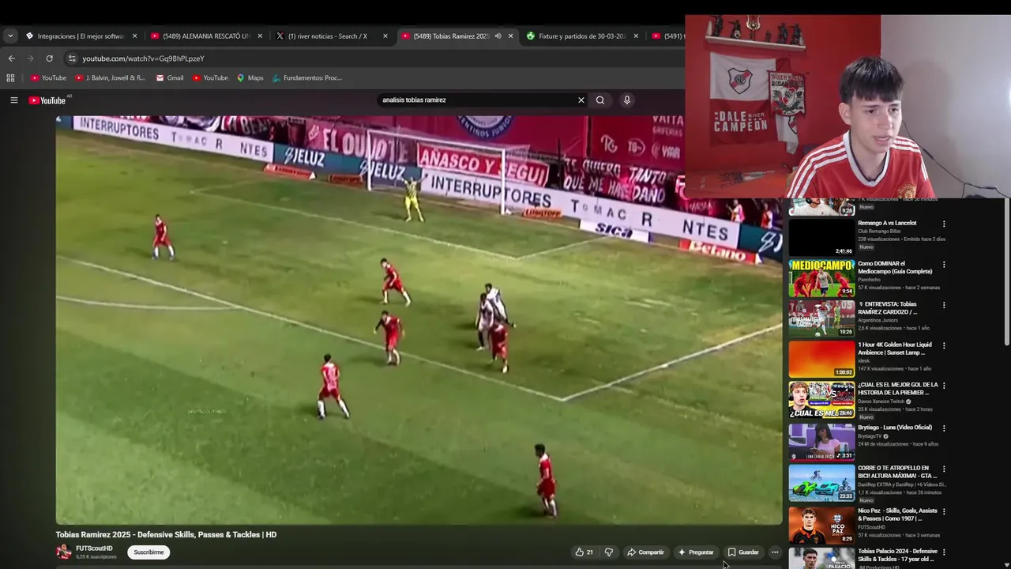
Task: Open first YouTube bookmark
Action: click(x=48, y=77)
